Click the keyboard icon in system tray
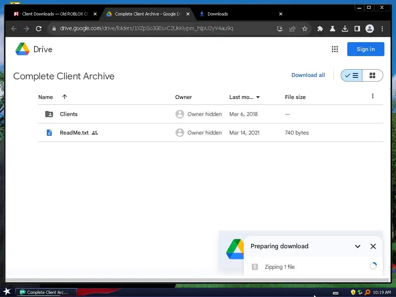This screenshot has height=297, width=396. tap(336, 293)
